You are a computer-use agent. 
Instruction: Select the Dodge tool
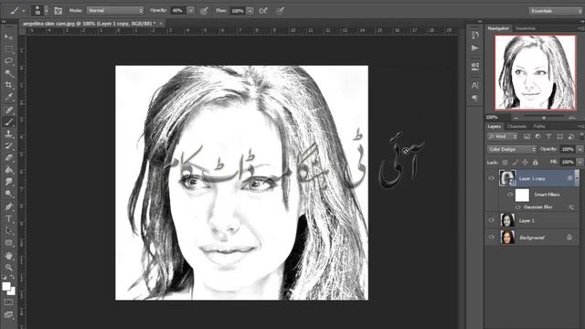8,194
